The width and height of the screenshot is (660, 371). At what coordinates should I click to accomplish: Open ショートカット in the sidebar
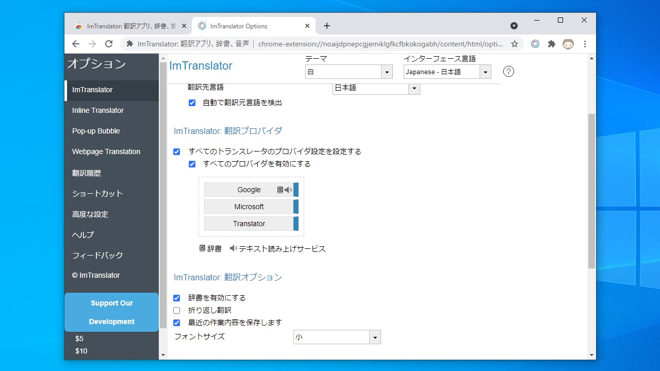click(112, 194)
